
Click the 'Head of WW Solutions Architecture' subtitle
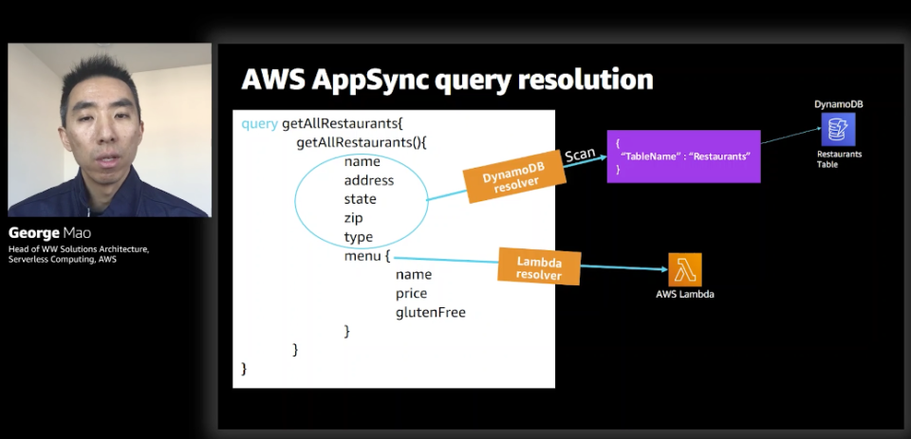pos(79,249)
